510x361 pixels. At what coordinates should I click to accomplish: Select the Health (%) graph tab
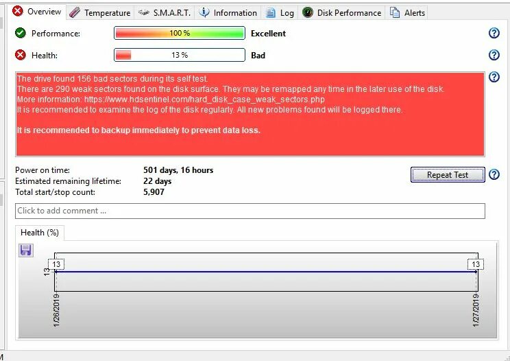[40, 233]
